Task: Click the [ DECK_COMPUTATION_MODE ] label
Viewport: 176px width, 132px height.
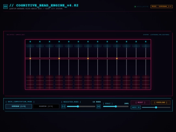Action: (20, 102)
